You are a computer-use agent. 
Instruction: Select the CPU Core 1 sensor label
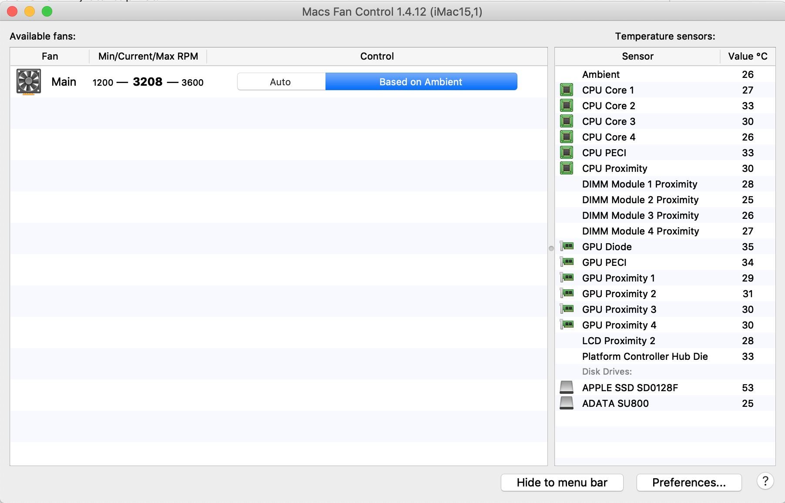pos(608,90)
